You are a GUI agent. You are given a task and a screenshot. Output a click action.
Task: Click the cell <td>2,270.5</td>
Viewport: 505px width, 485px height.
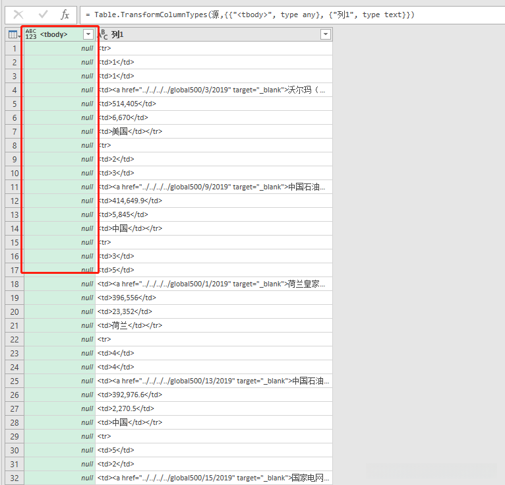pyautogui.click(x=214, y=408)
